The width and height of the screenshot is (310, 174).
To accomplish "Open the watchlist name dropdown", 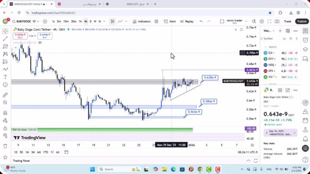I will 273,31.
